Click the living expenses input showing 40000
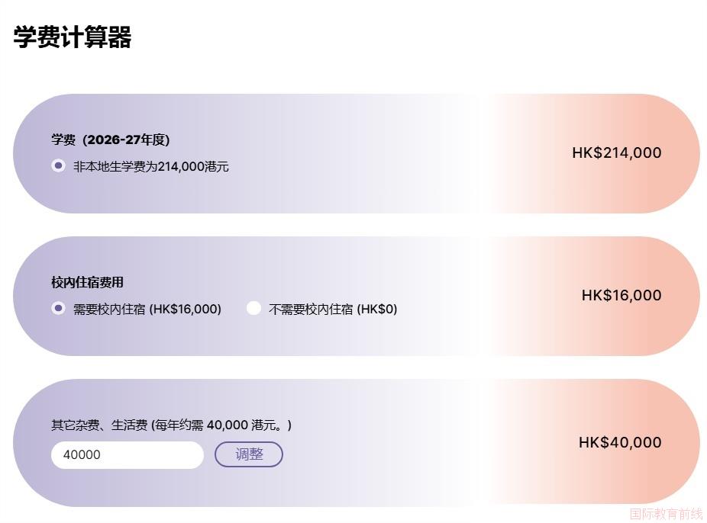Screen dimensions: 707x523 tap(127, 454)
